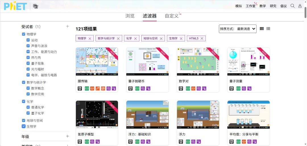
Task: Click pan and zoom icon on 膜传输 card
Action: tap(109, 88)
